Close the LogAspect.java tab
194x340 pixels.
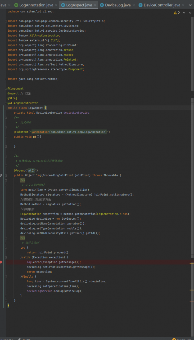click(95, 5)
